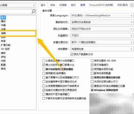The height and width of the screenshot is (114, 134).
Task: Enable 以固定位置最小化视频窗口 checkbox
Action: pos(44,61)
